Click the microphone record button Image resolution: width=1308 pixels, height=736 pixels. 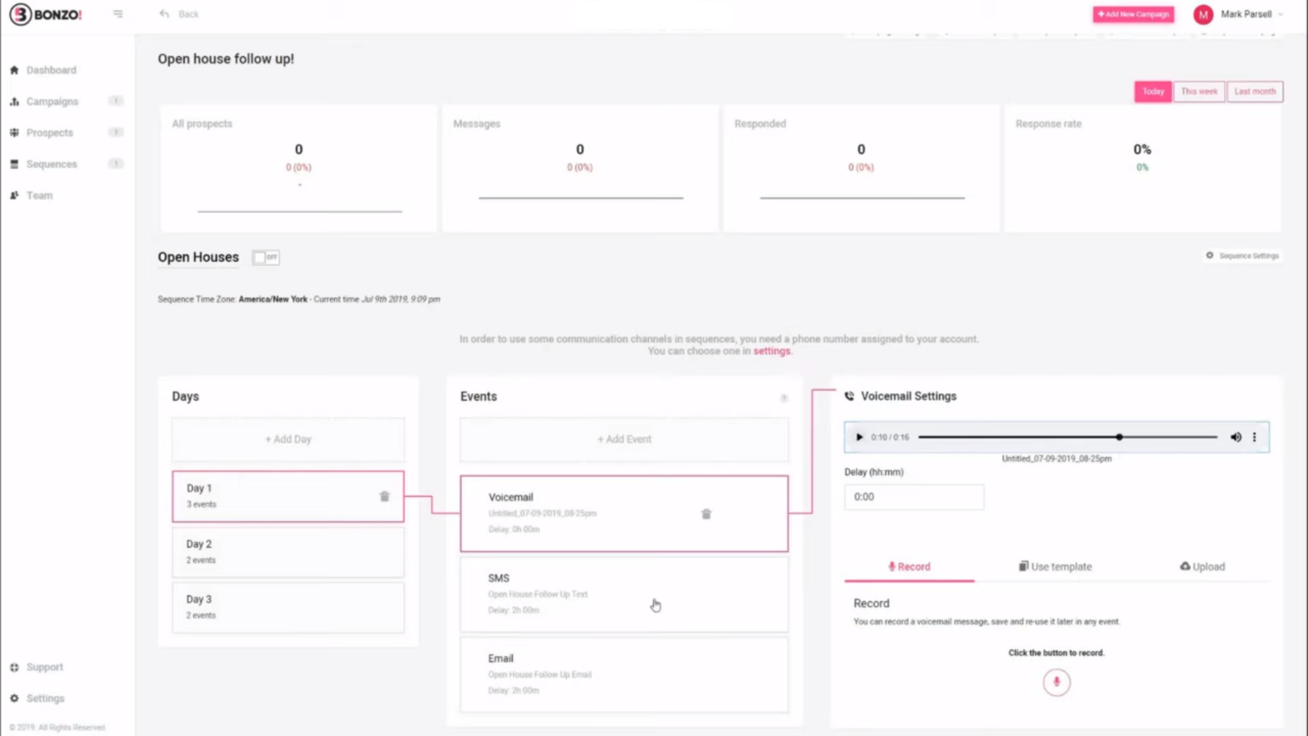pos(1056,682)
